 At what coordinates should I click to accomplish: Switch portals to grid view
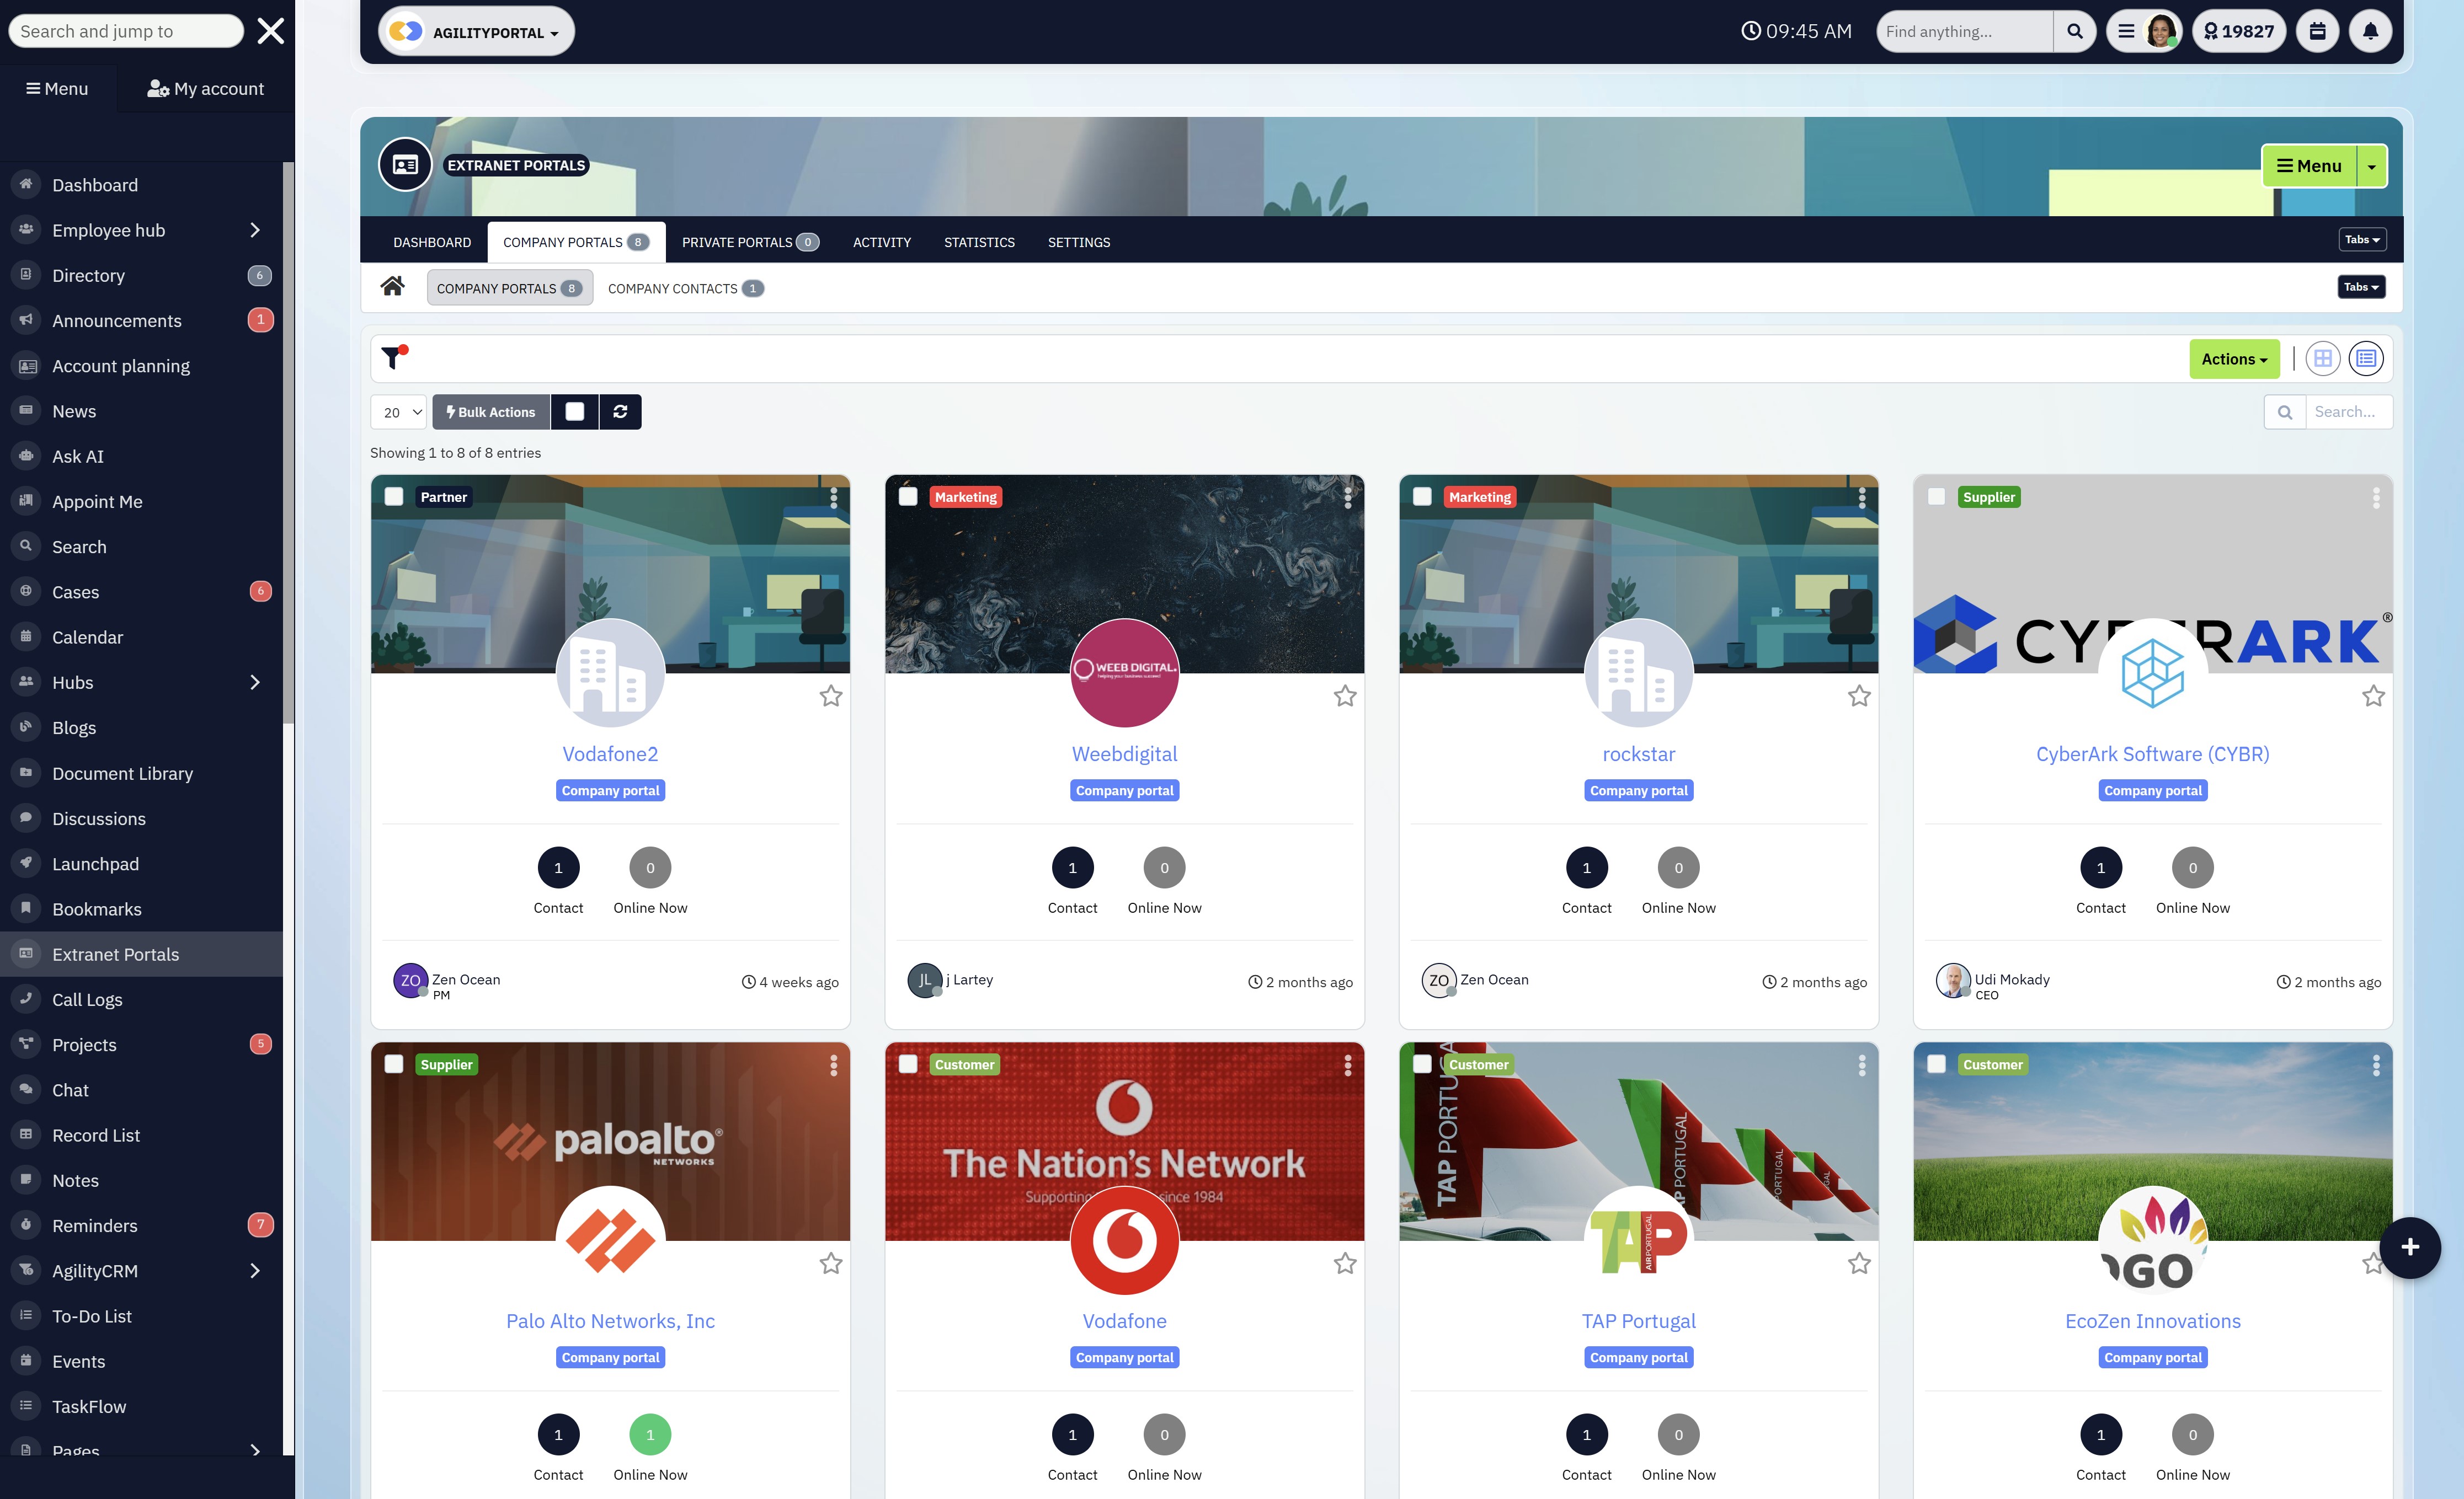click(2323, 358)
